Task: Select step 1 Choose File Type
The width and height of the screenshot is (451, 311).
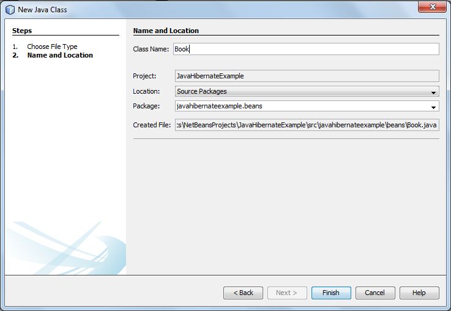Action: (x=52, y=47)
